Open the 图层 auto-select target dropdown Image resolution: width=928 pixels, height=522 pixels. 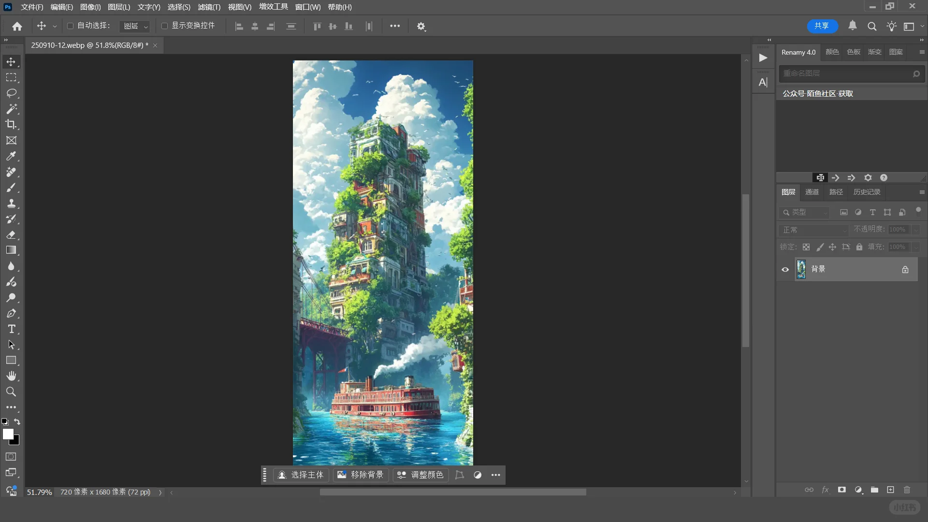click(135, 26)
